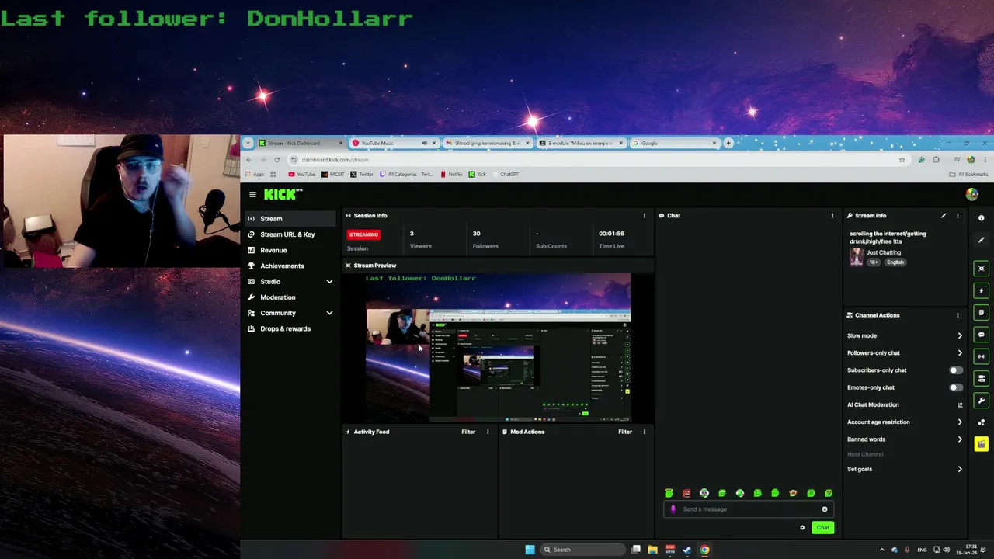Click the broadcast signal icon in right rail
The height and width of the screenshot is (559, 994).
[x=982, y=356]
